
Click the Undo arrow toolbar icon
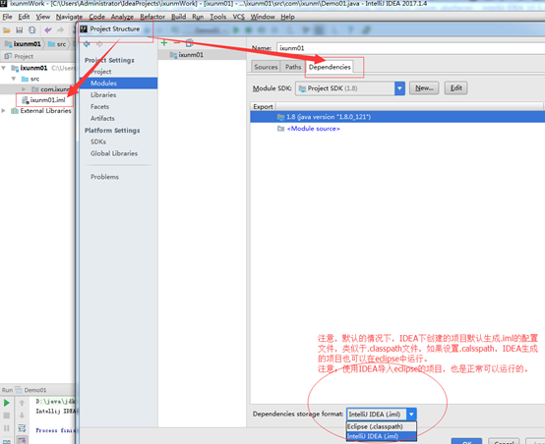(47, 30)
